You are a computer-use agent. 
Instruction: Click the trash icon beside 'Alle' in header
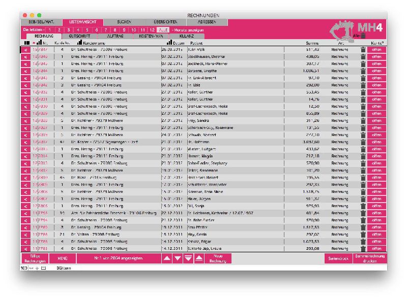[363, 36]
